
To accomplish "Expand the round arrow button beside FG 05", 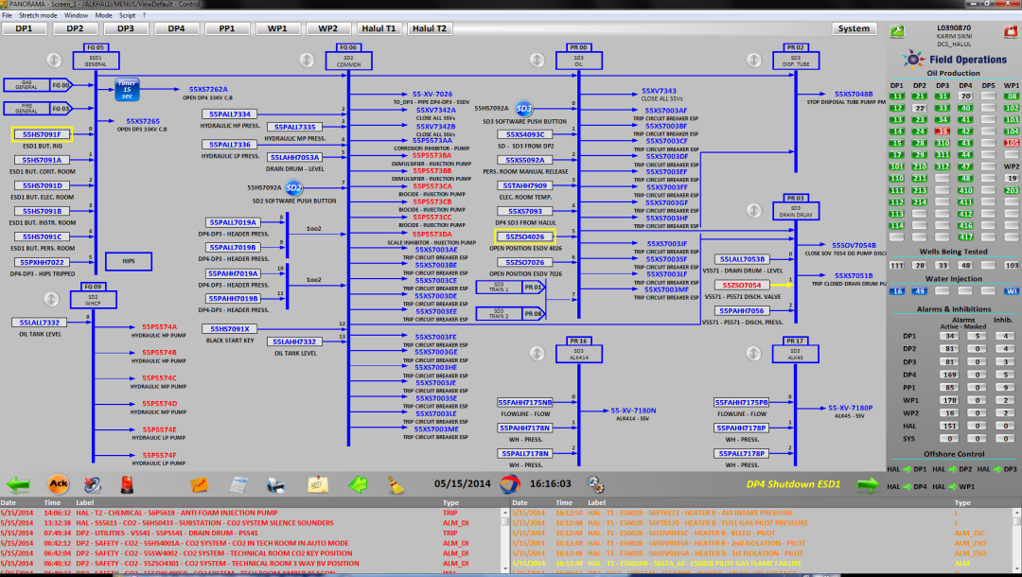I will [x=42, y=61].
